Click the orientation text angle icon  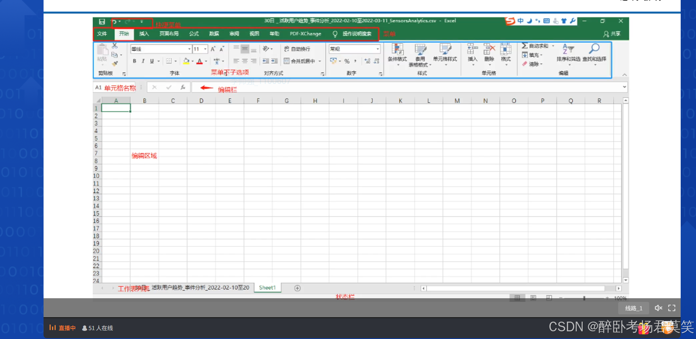coord(266,49)
